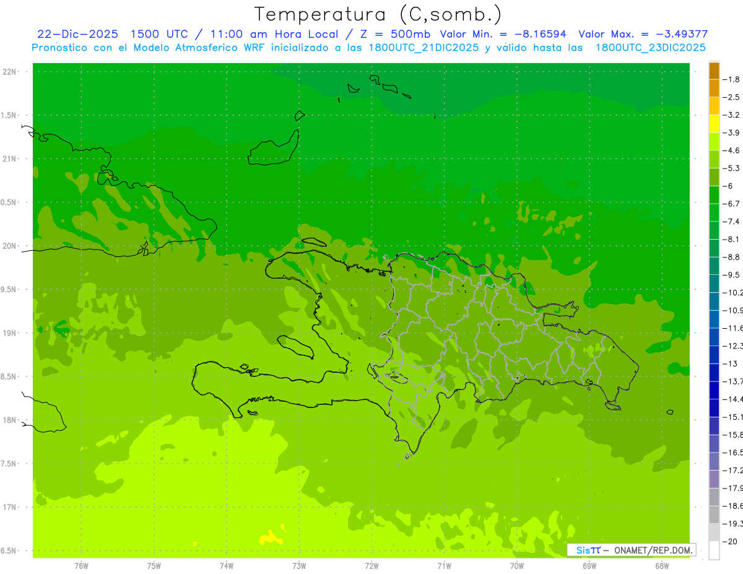Click the Valor Max. = -3.49377 readout

643,34
